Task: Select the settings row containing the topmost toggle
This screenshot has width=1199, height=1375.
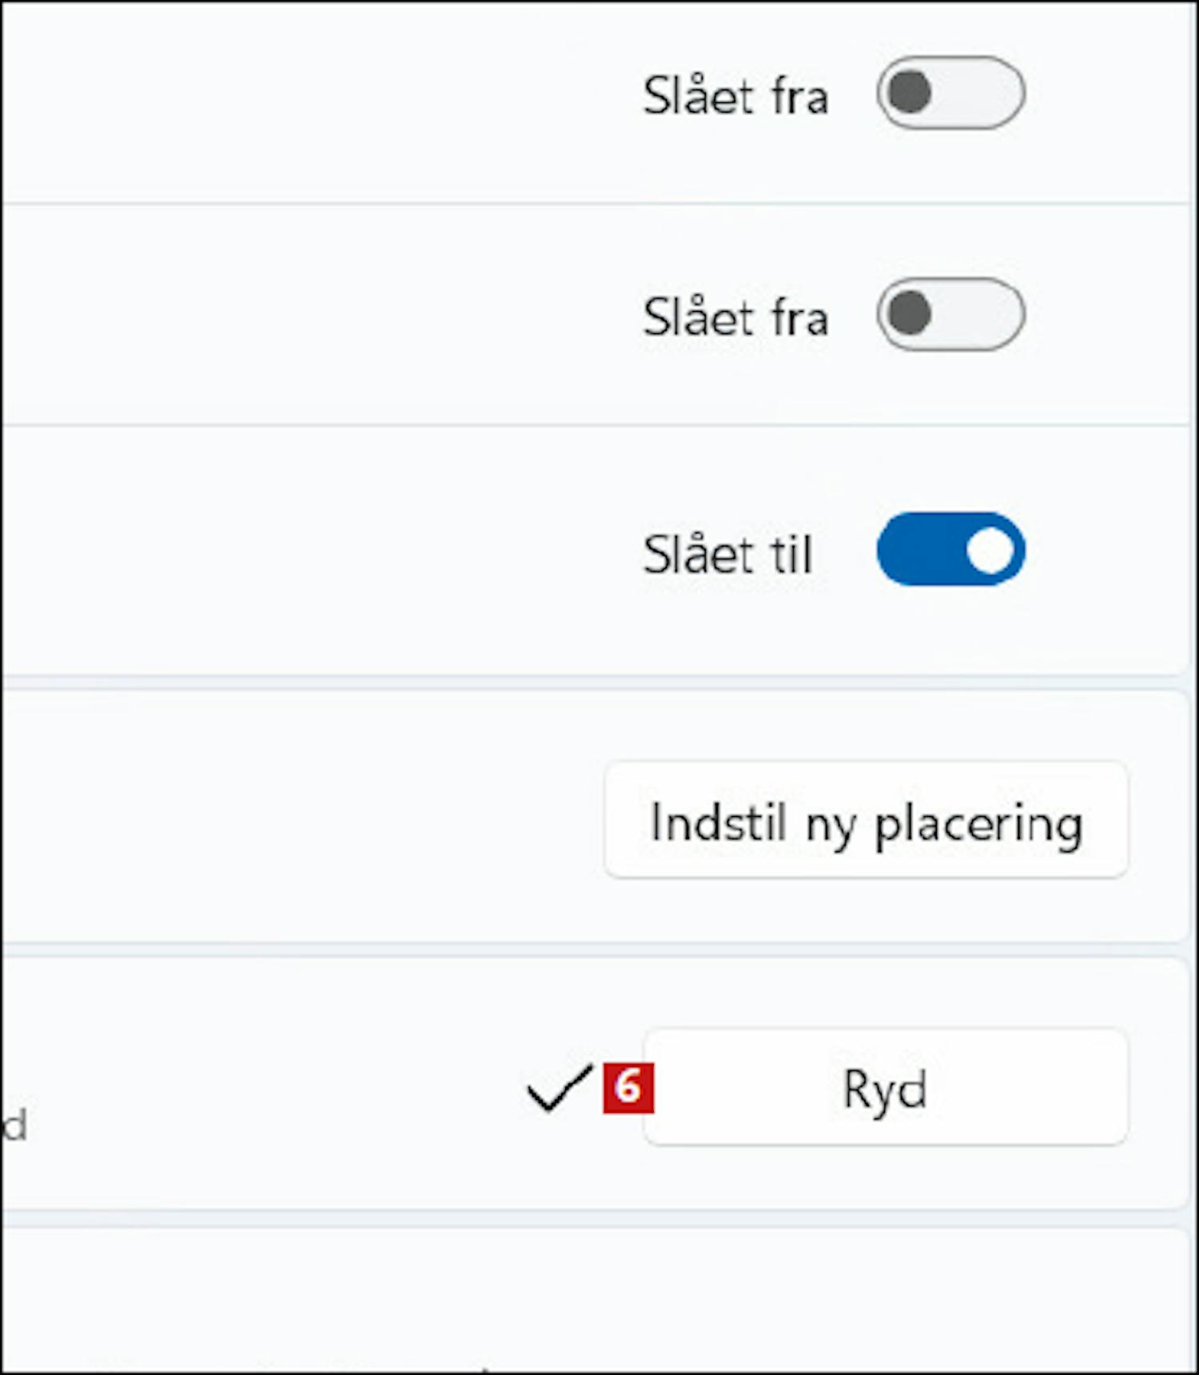Action: [596, 102]
